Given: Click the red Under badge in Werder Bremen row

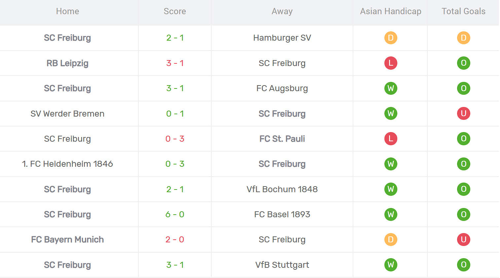Looking at the screenshot, I should point(463,114).
